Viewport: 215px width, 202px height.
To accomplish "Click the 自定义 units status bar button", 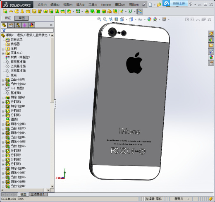I will (x=179, y=199).
